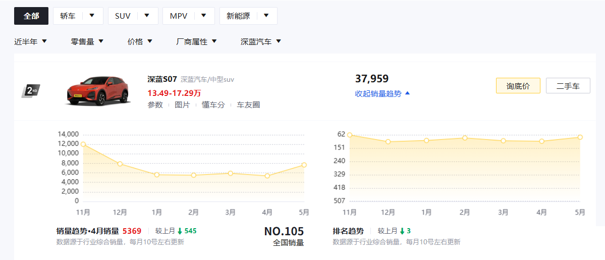This screenshot has height=260, width=605.
Task: Click the 11月 data point on sales chart
Action: click(x=83, y=144)
